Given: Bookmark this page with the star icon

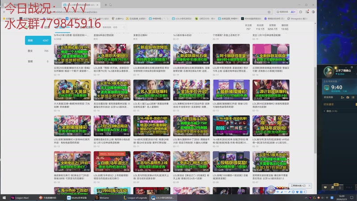Looking at the screenshot, I should [x=269, y=12].
